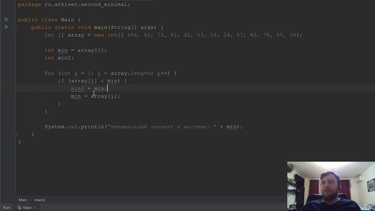375x211 pixels.
Task: Click the void keyword
Action: [84, 28]
